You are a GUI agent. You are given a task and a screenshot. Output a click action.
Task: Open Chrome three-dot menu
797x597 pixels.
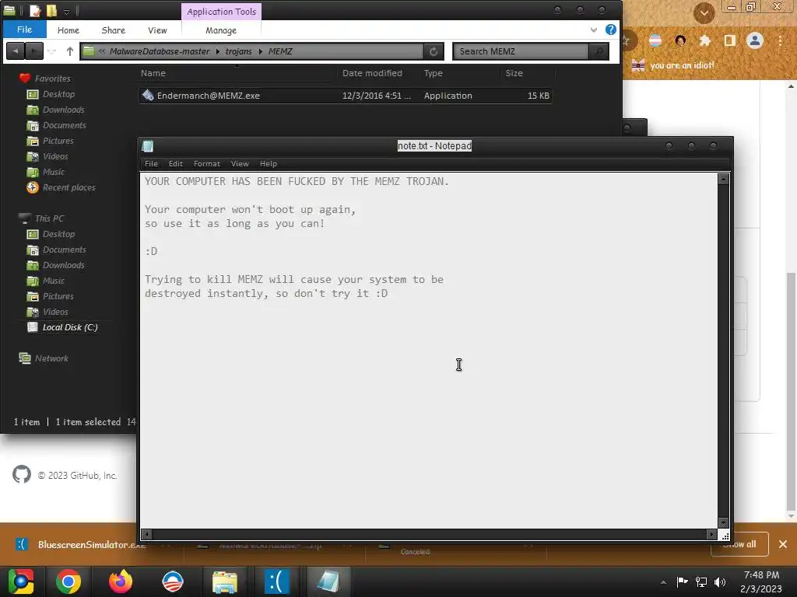click(780, 40)
